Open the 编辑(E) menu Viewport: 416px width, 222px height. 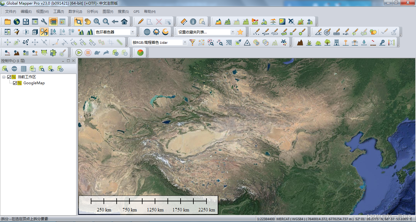[x=26, y=12]
